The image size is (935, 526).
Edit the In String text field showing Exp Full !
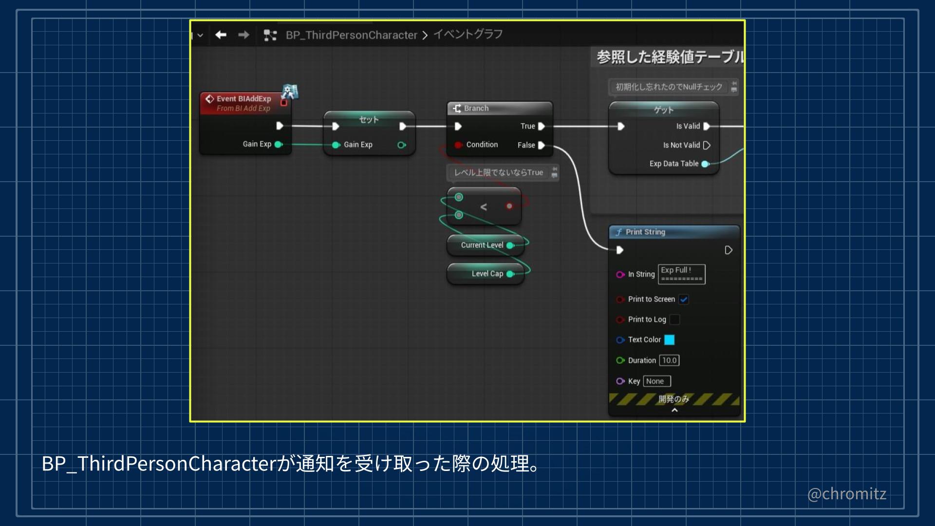click(682, 274)
